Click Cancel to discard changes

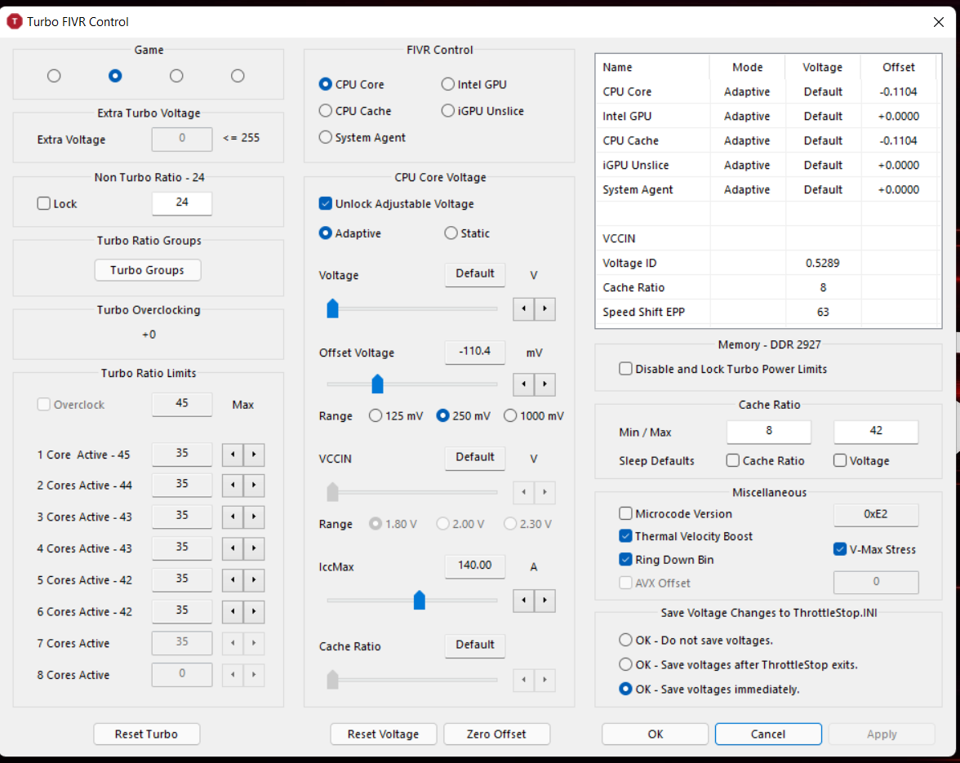pos(768,734)
